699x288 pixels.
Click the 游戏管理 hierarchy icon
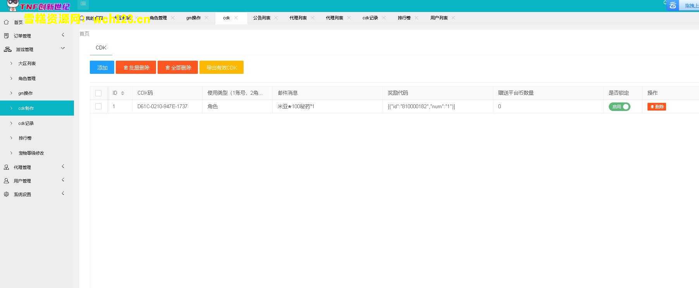pyautogui.click(x=7, y=49)
